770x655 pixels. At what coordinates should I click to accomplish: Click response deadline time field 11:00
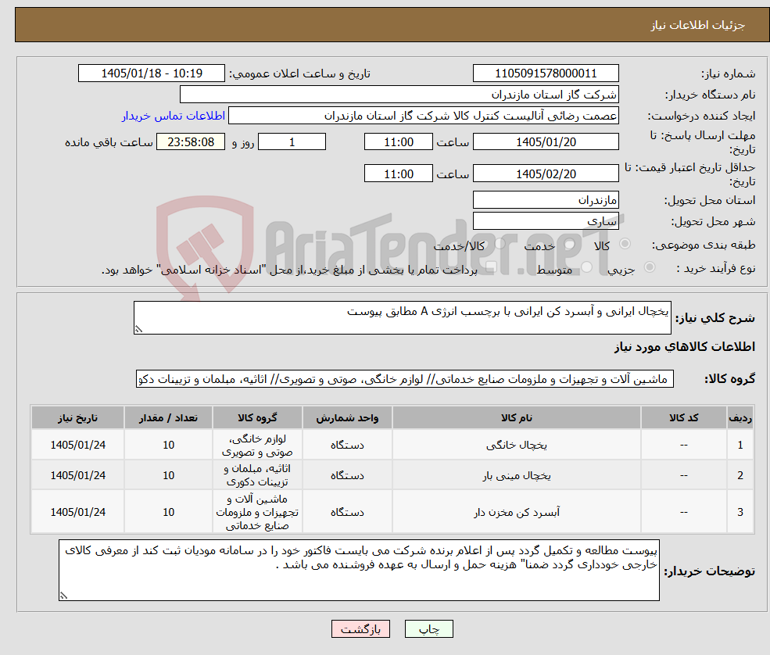398,142
